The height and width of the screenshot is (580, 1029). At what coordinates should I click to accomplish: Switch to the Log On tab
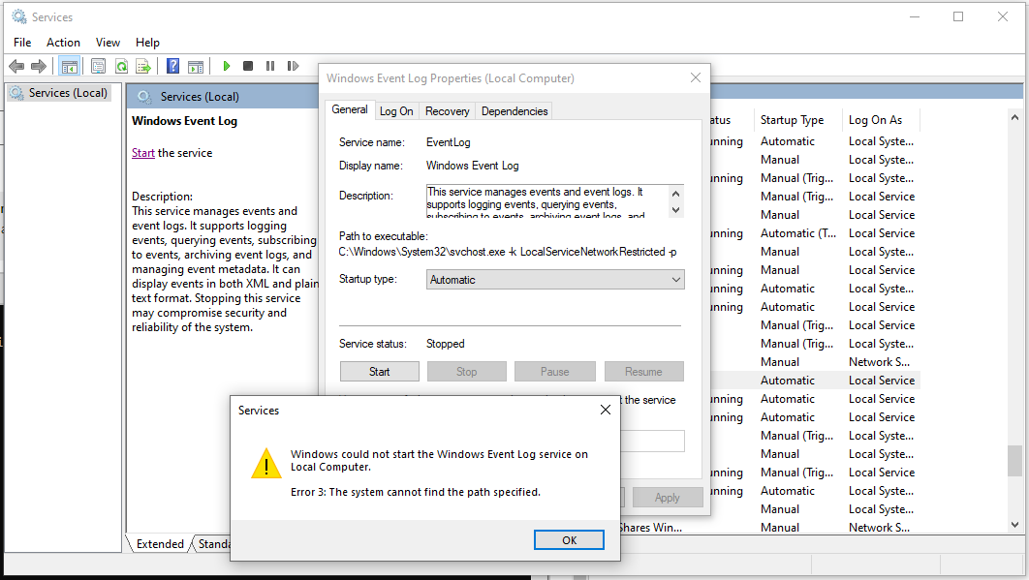[396, 111]
